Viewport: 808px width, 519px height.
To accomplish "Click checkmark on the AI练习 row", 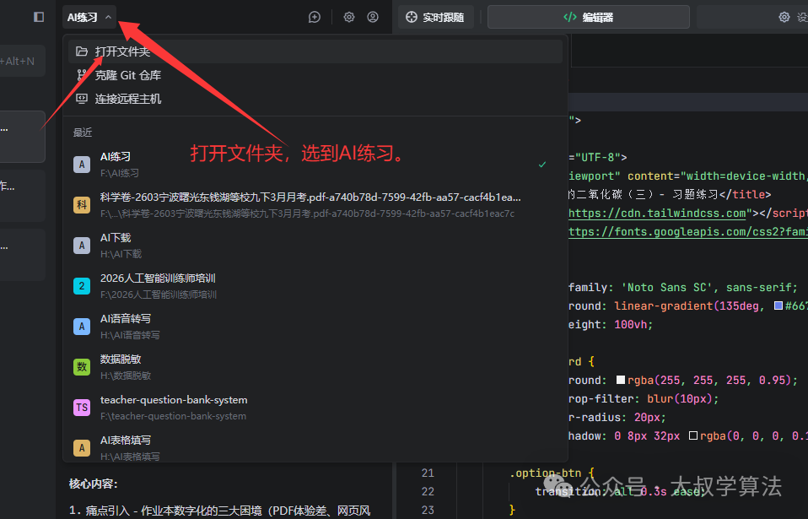I will point(542,165).
